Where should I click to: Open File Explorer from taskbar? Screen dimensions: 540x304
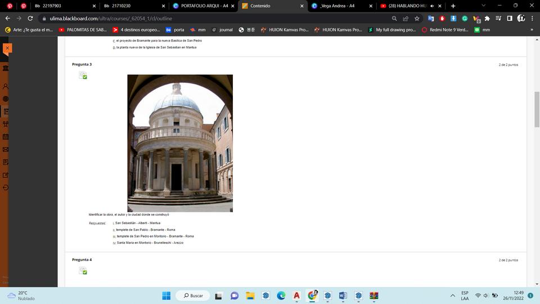[250, 296]
